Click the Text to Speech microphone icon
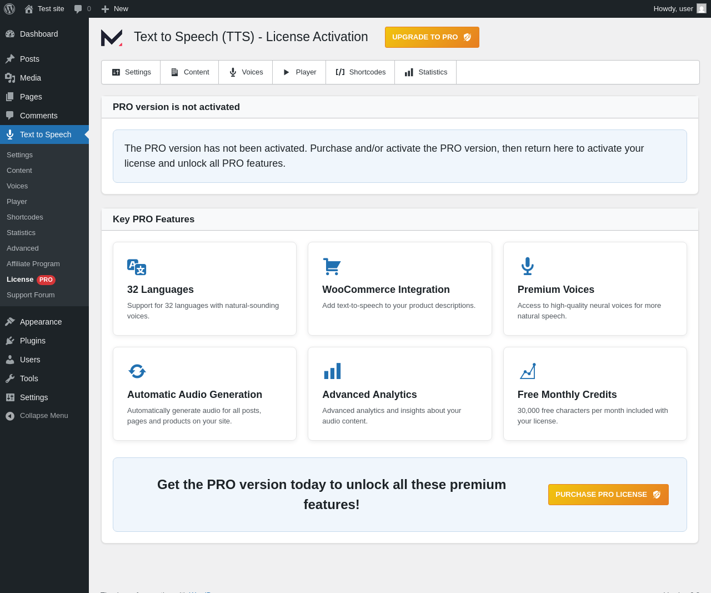The width and height of the screenshot is (711, 593). point(10,134)
